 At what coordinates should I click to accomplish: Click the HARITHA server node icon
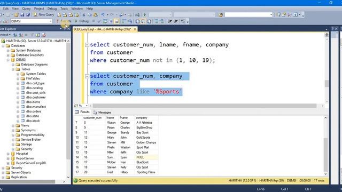(3, 41)
